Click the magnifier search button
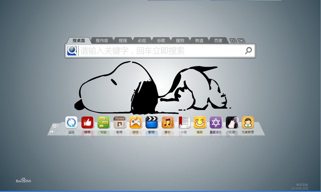This screenshot has width=321, height=192. [x=248, y=51]
